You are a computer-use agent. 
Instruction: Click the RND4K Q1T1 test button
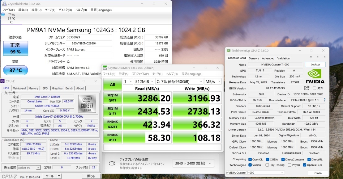click(x=113, y=137)
